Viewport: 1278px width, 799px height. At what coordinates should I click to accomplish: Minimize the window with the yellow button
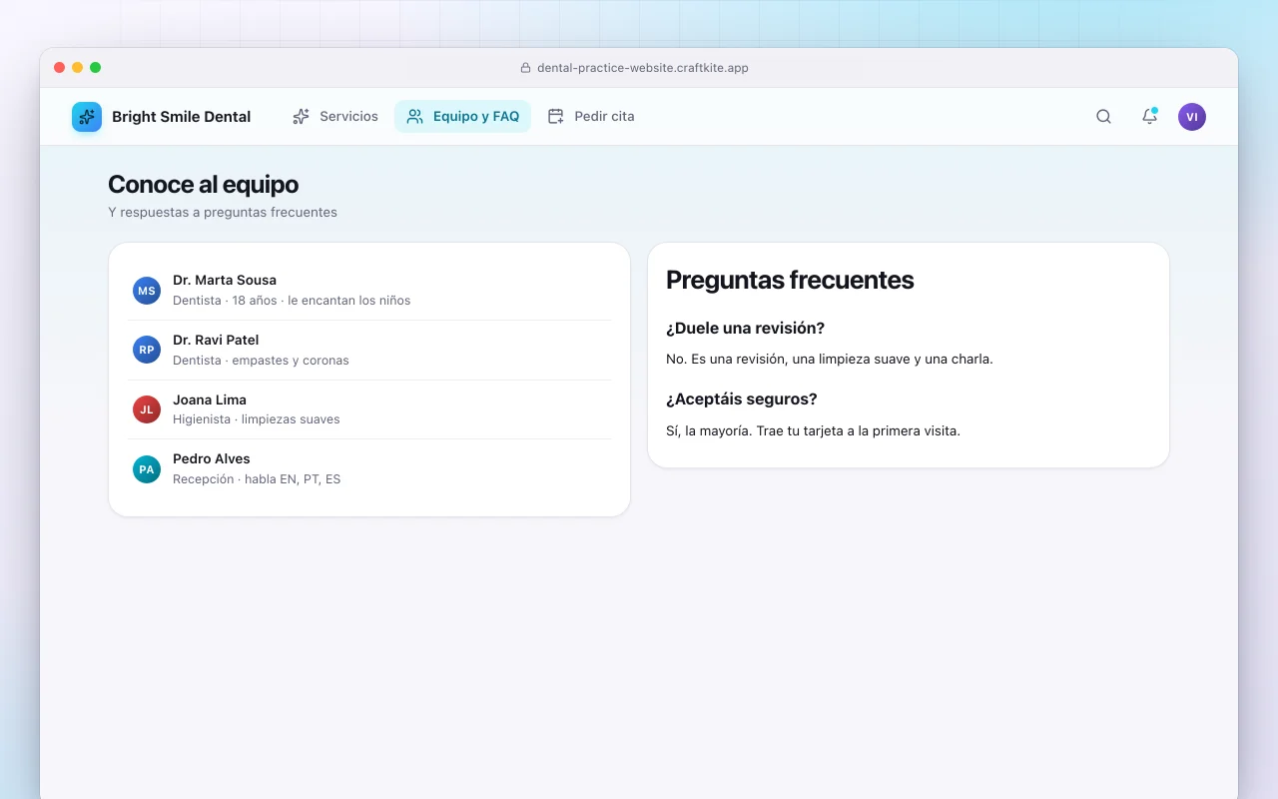tap(78, 68)
